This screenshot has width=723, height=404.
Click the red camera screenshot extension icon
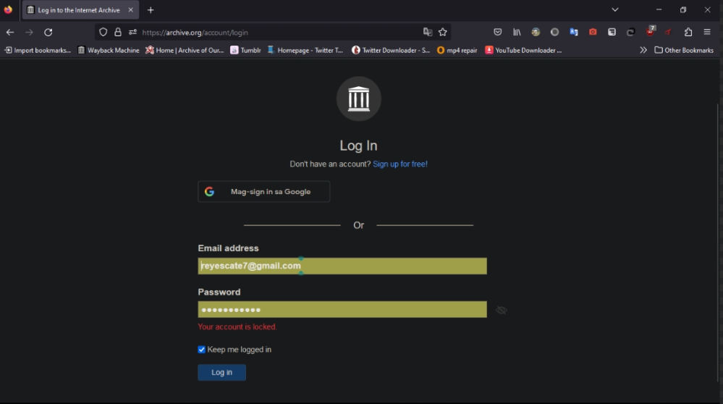(593, 32)
